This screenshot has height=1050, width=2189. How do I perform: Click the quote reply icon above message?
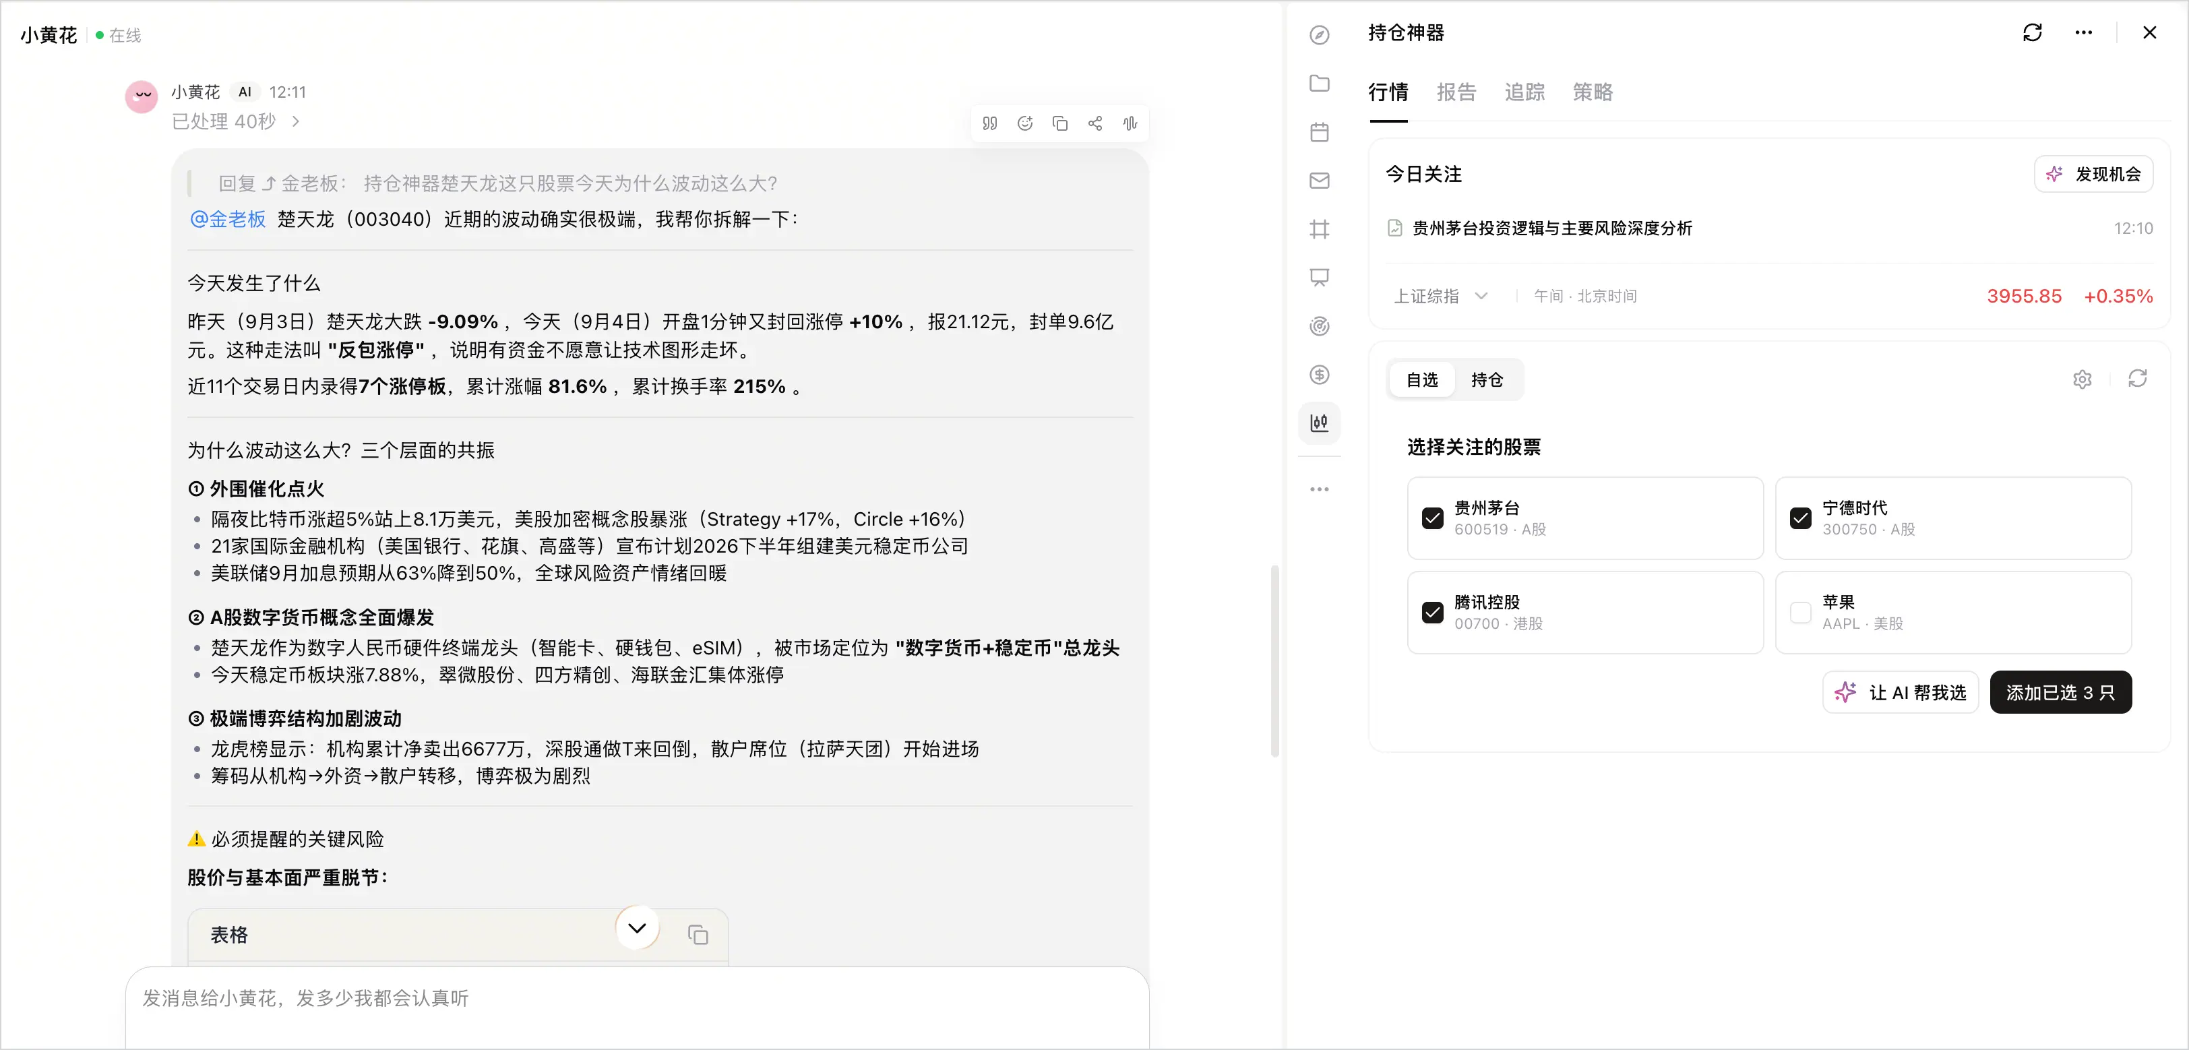pyautogui.click(x=990, y=123)
